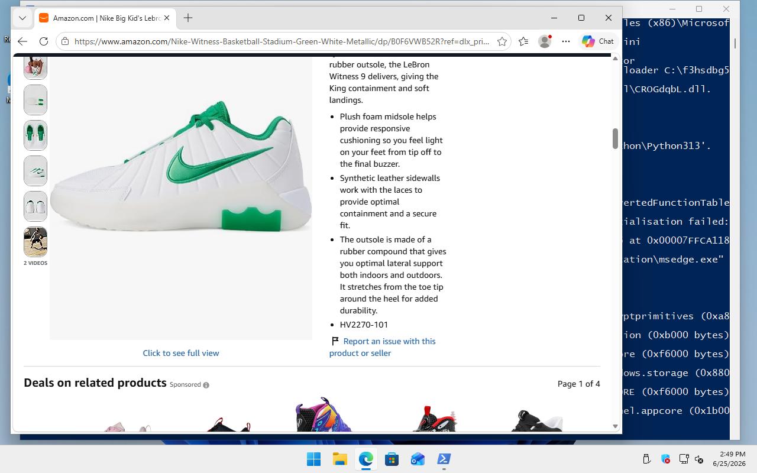Maximize the PowerShell window behind
This screenshot has height=473, width=757.
[699, 9]
